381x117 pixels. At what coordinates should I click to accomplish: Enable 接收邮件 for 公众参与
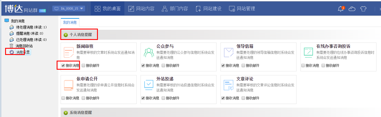[x=163, y=65]
